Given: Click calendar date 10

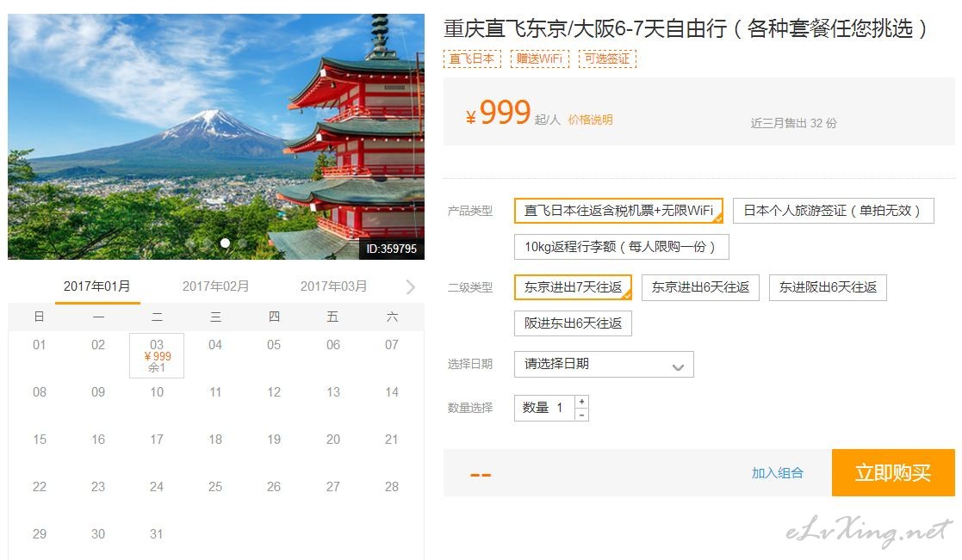Looking at the screenshot, I should point(157,392).
